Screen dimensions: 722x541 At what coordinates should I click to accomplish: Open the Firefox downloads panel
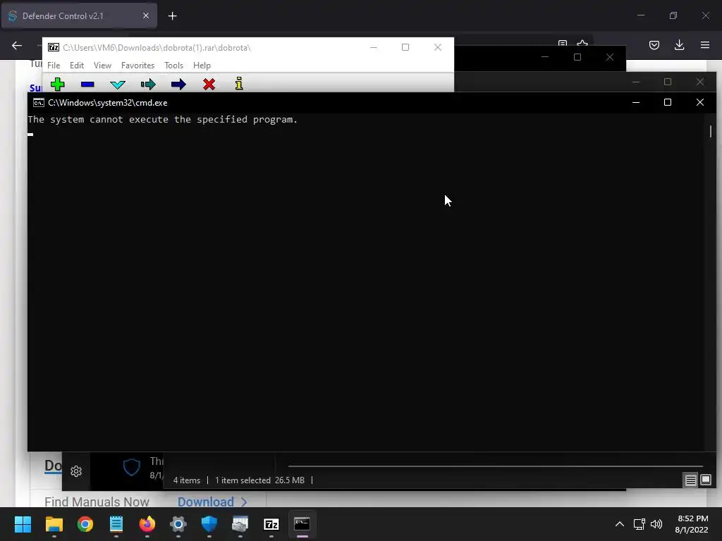click(679, 45)
